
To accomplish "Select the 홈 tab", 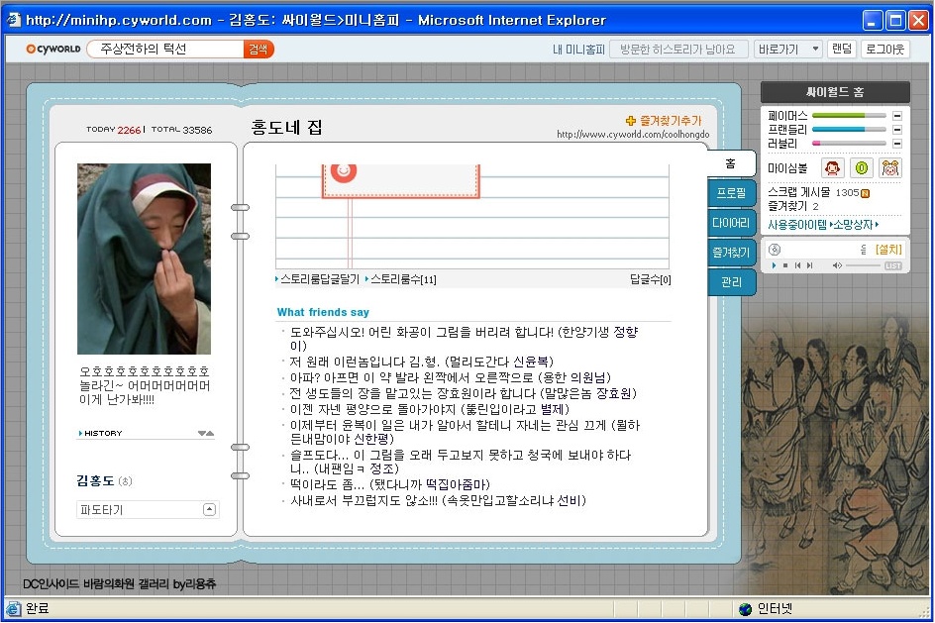I will coord(731,163).
